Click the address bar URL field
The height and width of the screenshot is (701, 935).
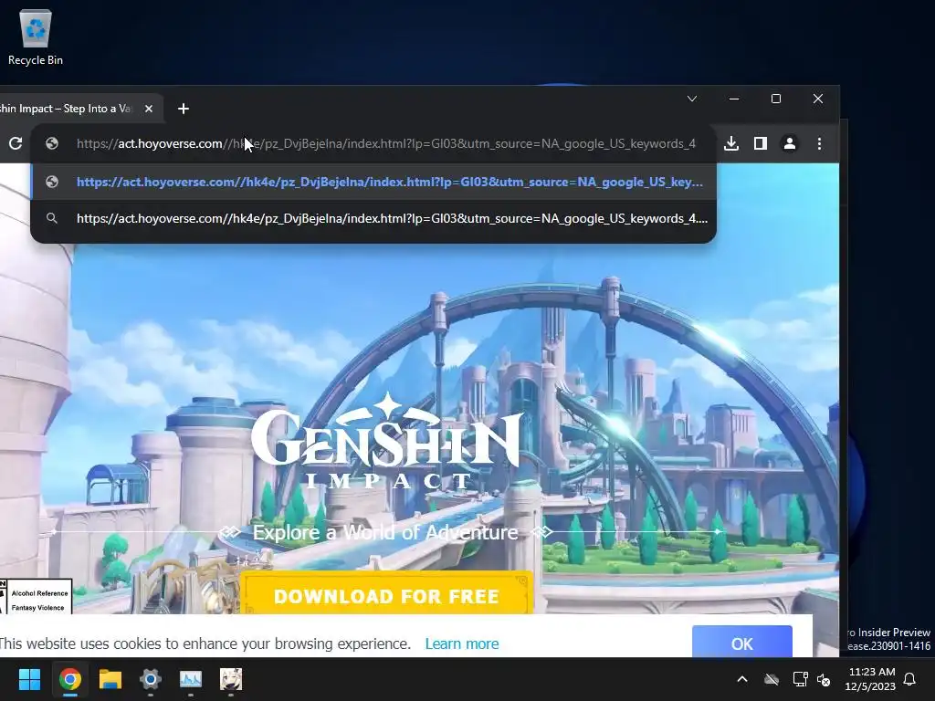click(386, 143)
